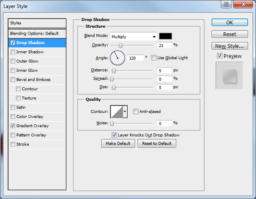Enable the Color Overlay checkbox
256x199 pixels.
tap(13, 117)
